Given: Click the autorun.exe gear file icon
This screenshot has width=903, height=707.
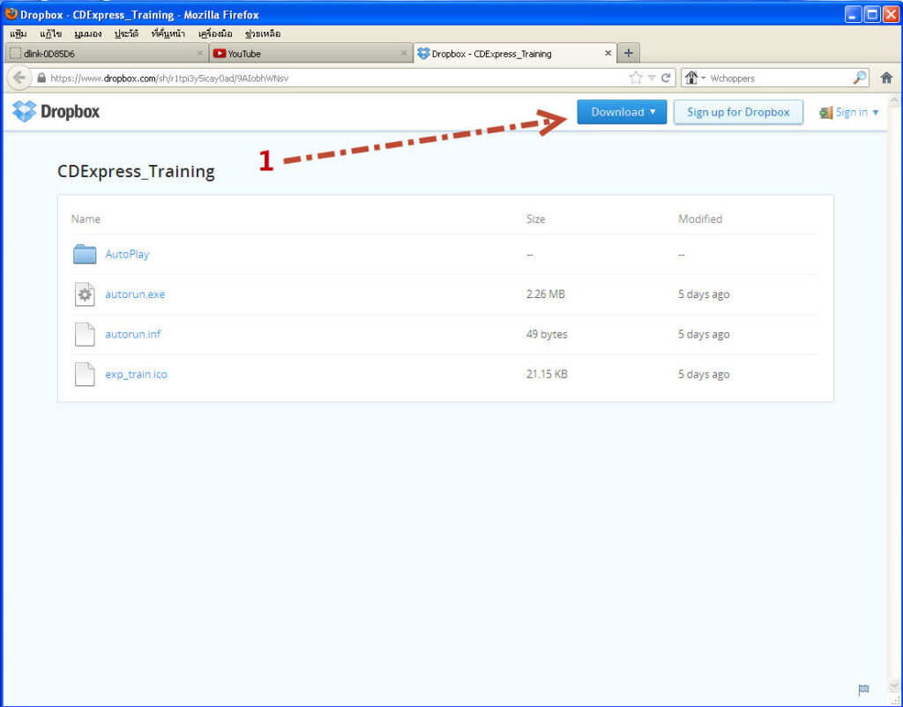Looking at the screenshot, I should [85, 294].
